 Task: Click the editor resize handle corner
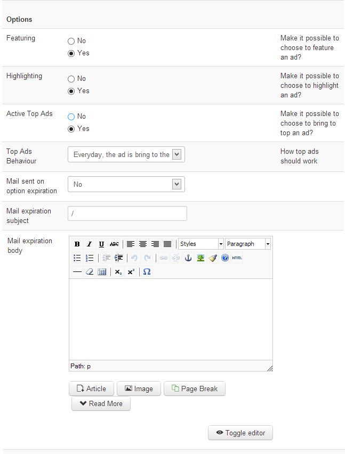pos(270,368)
